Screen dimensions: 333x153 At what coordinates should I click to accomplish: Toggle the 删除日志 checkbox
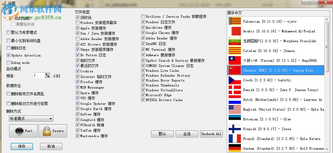[8, 48]
